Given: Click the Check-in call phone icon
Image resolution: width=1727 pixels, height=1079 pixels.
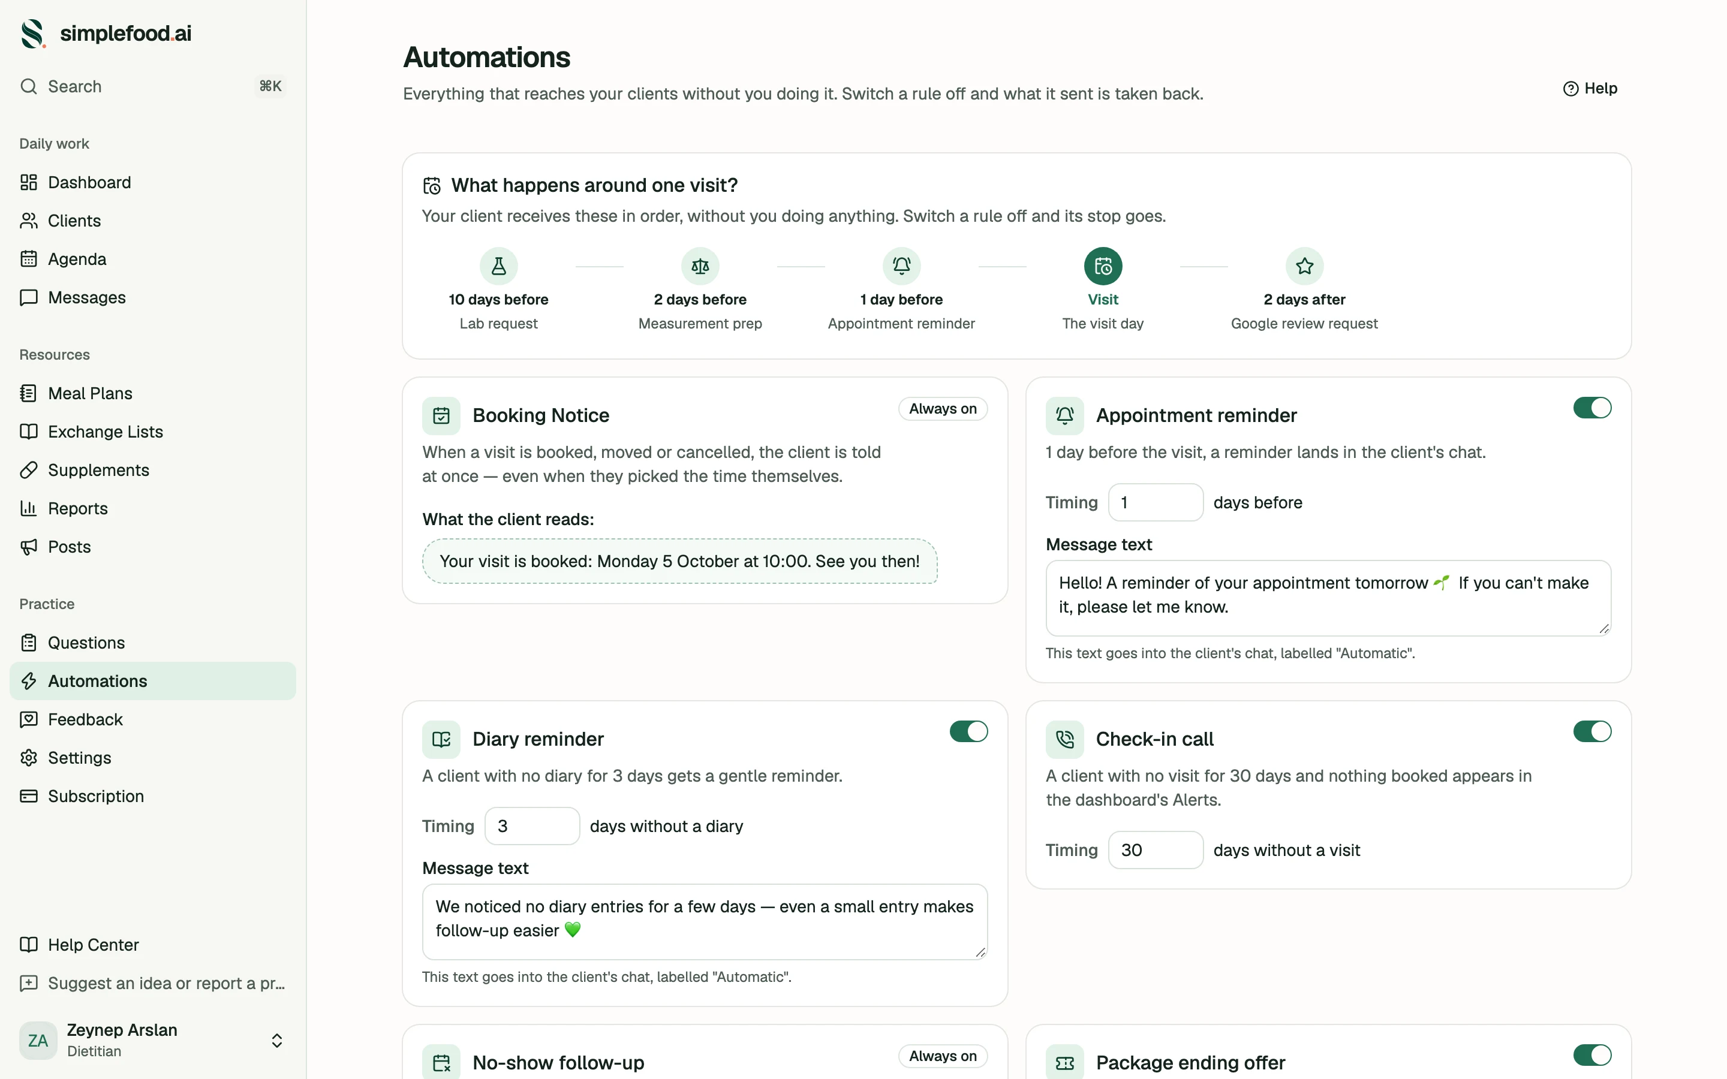Looking at the screenshot, I should click(1065, 739).
